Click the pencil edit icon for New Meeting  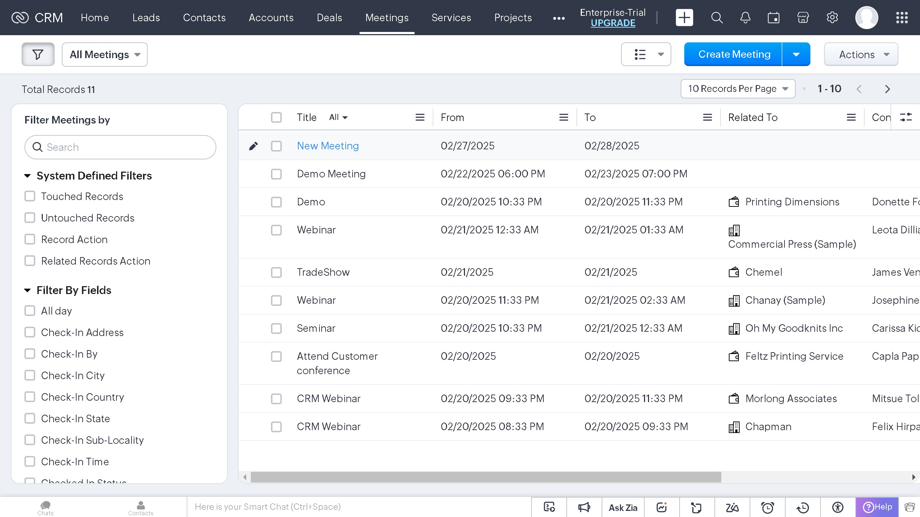pos(253,146)
